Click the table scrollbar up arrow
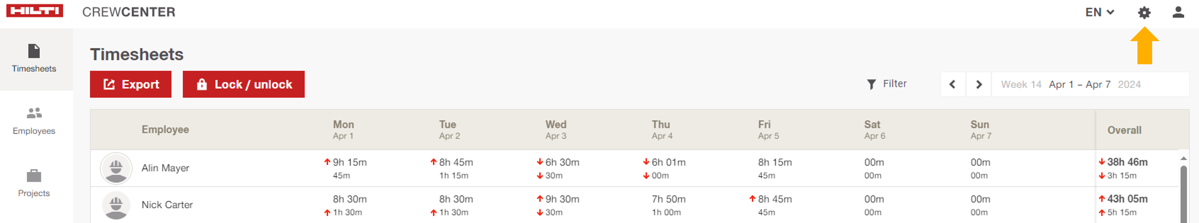This screenshot has width=1199, height=223. point(1184,159)
